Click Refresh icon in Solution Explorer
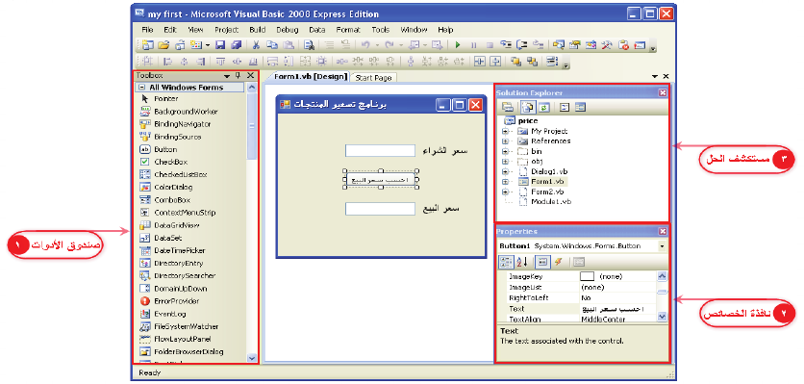Screen dimensions: 804x384 point(543,107)
